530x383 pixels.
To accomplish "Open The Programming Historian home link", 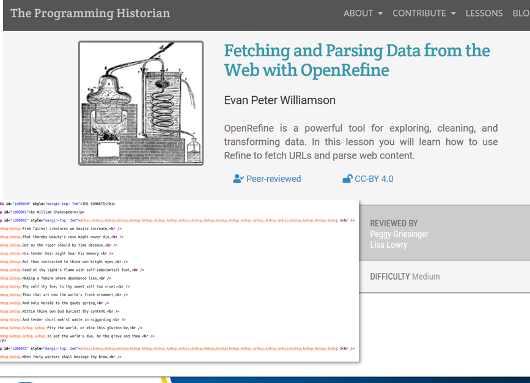I will pos(90,13).
